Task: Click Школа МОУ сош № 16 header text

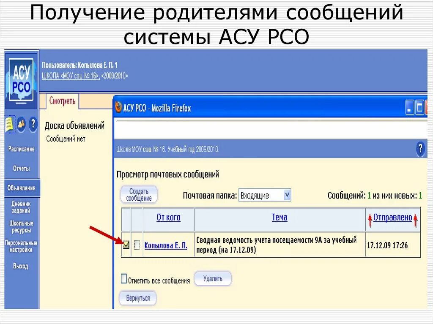Action: pyautogui.click(x=167, y=150)
